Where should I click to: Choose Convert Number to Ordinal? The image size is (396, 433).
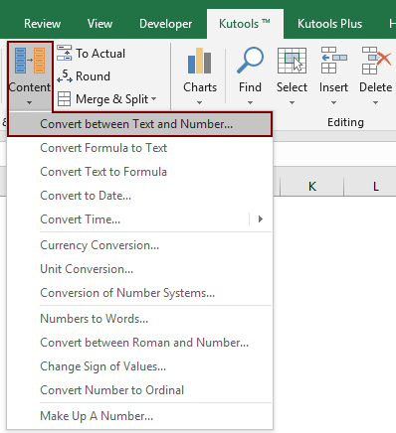(x=139, y=390)
